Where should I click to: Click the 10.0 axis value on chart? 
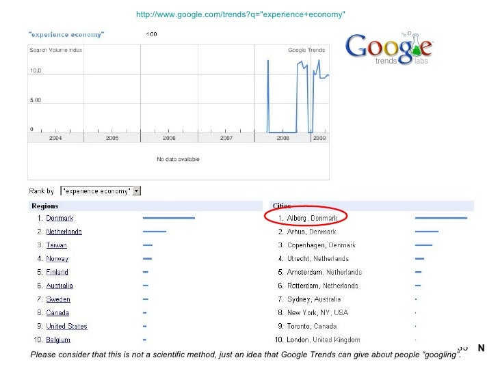[x=36, y=70]
